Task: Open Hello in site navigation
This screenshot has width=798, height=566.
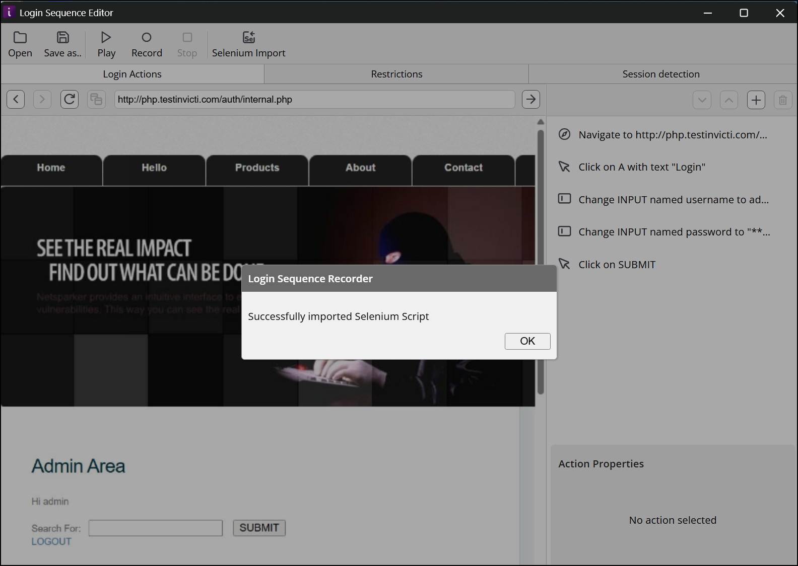Action: (154, 168)
